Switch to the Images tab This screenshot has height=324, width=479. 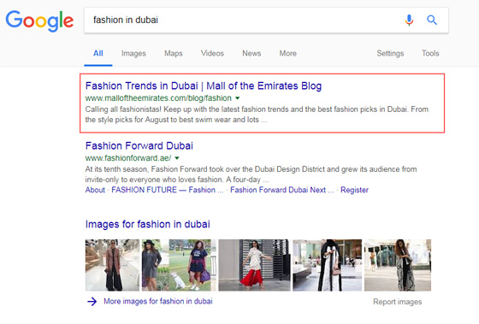pos(133,54)
